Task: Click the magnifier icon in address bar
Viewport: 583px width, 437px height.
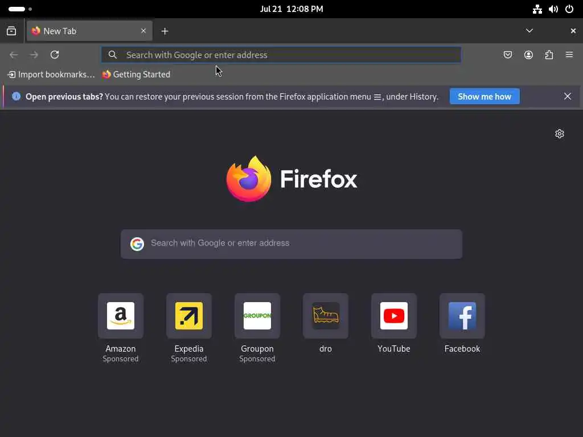Action: tap(113, 55)
